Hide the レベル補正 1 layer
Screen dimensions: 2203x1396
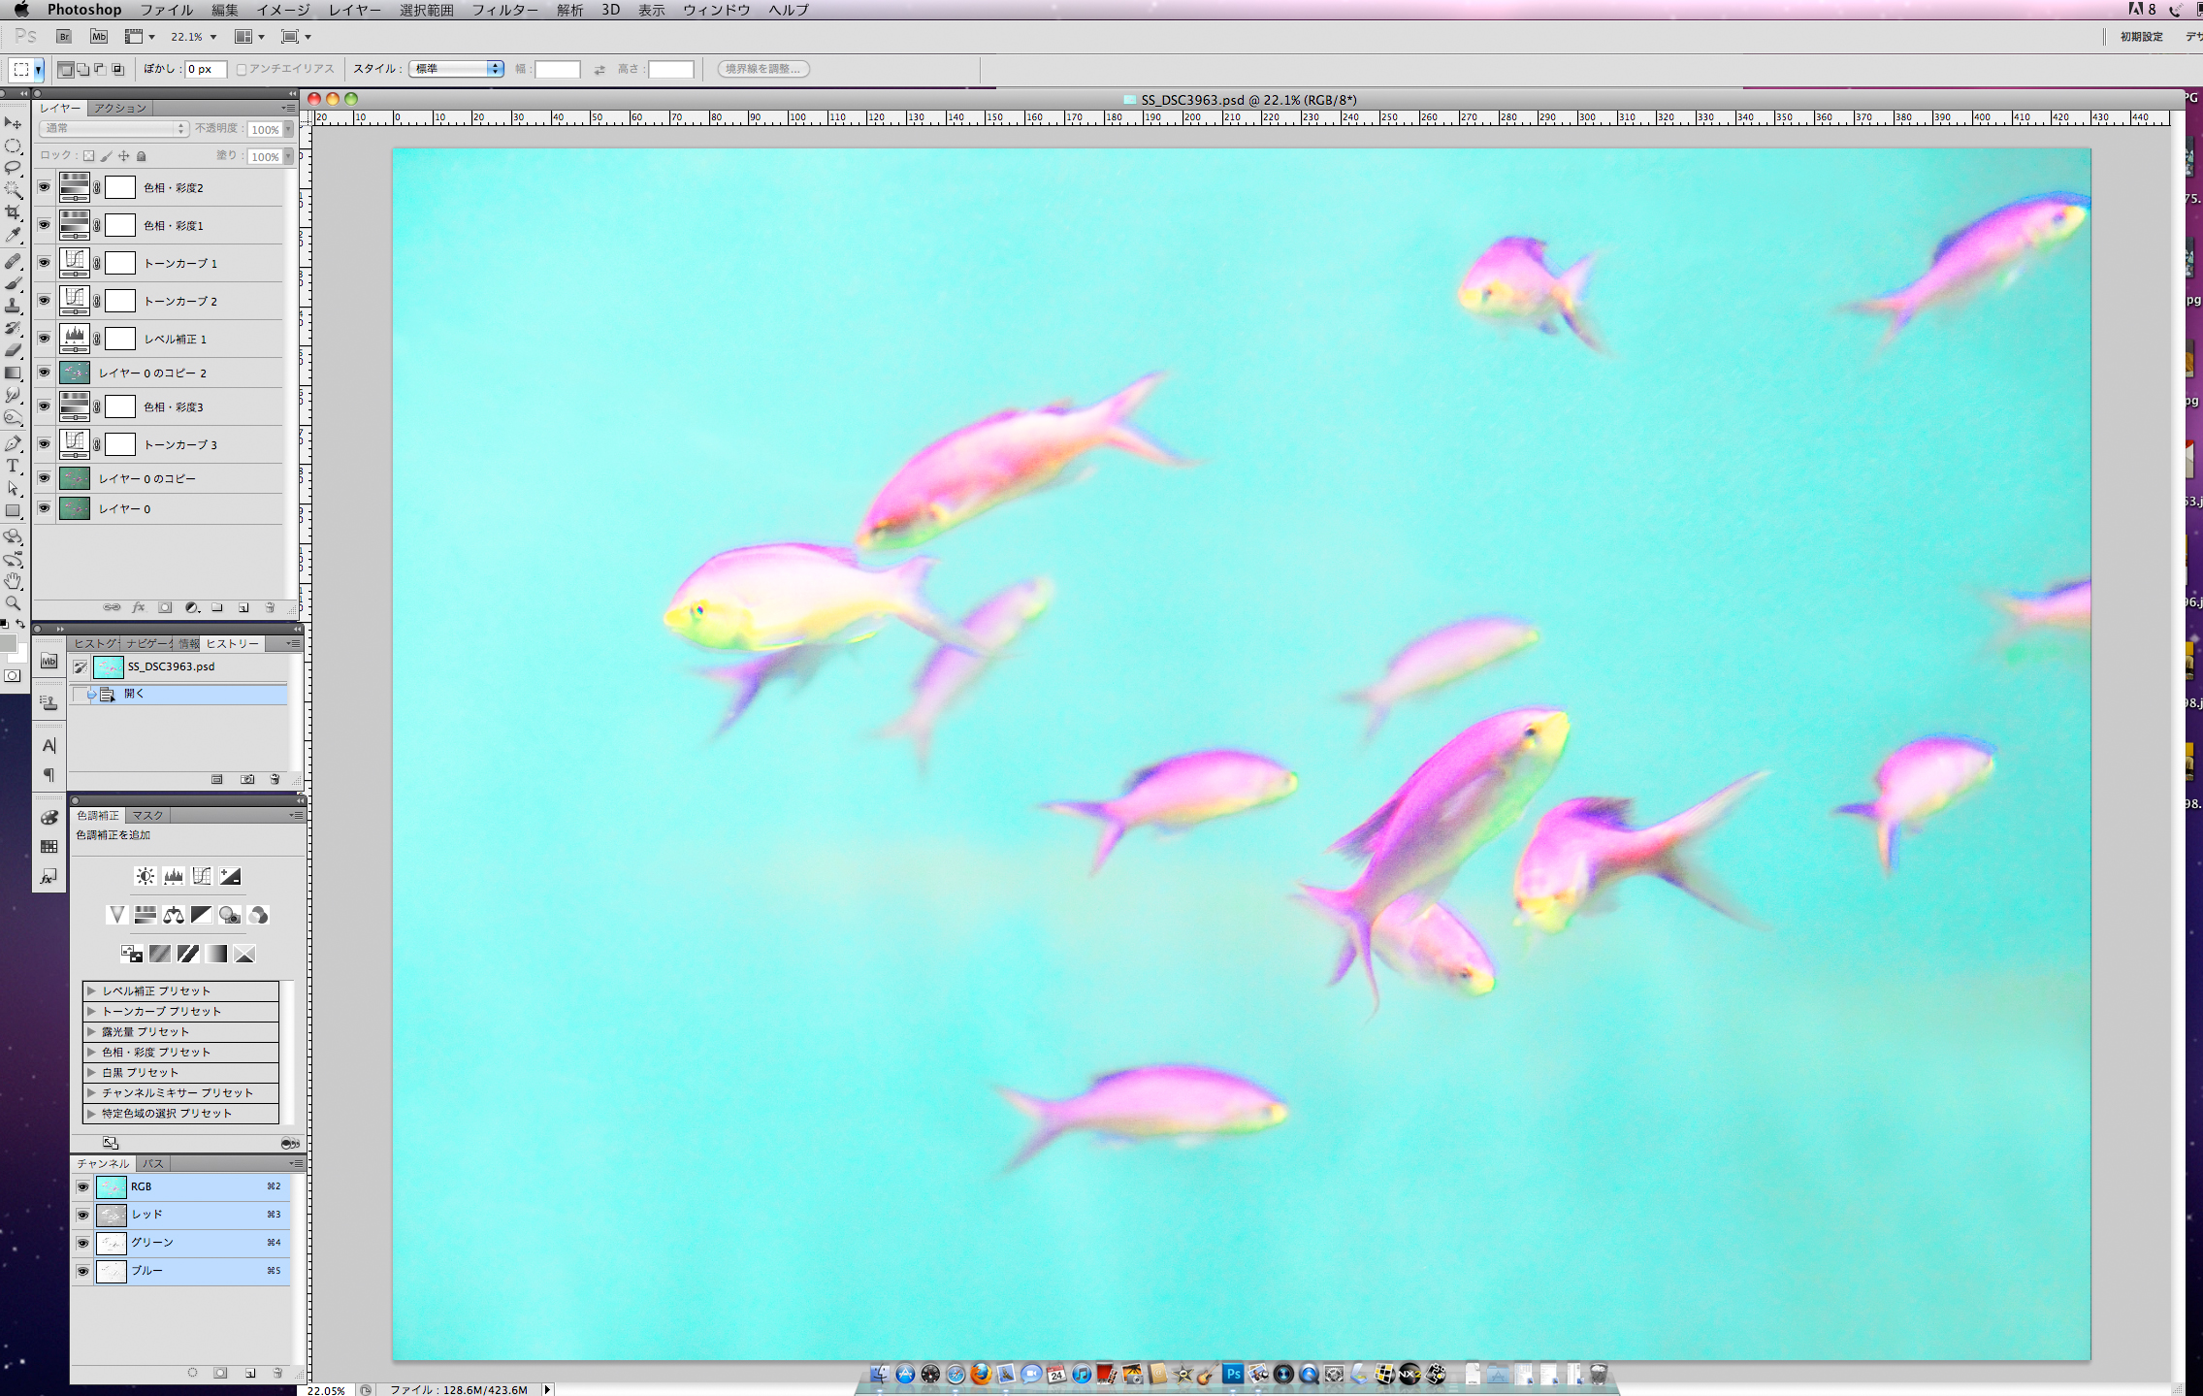[x=44, y=338]
